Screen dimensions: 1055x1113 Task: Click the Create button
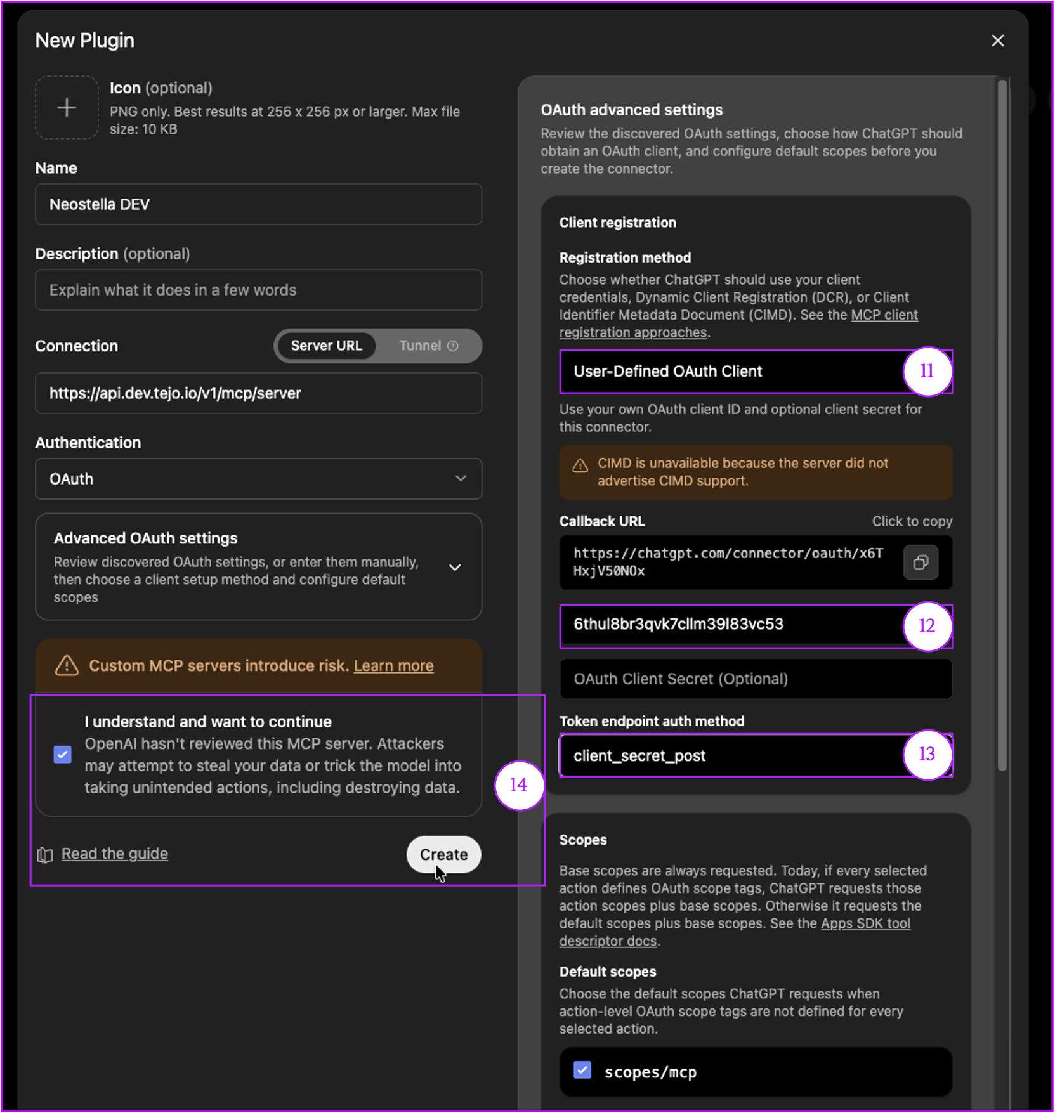pos(443,854)
